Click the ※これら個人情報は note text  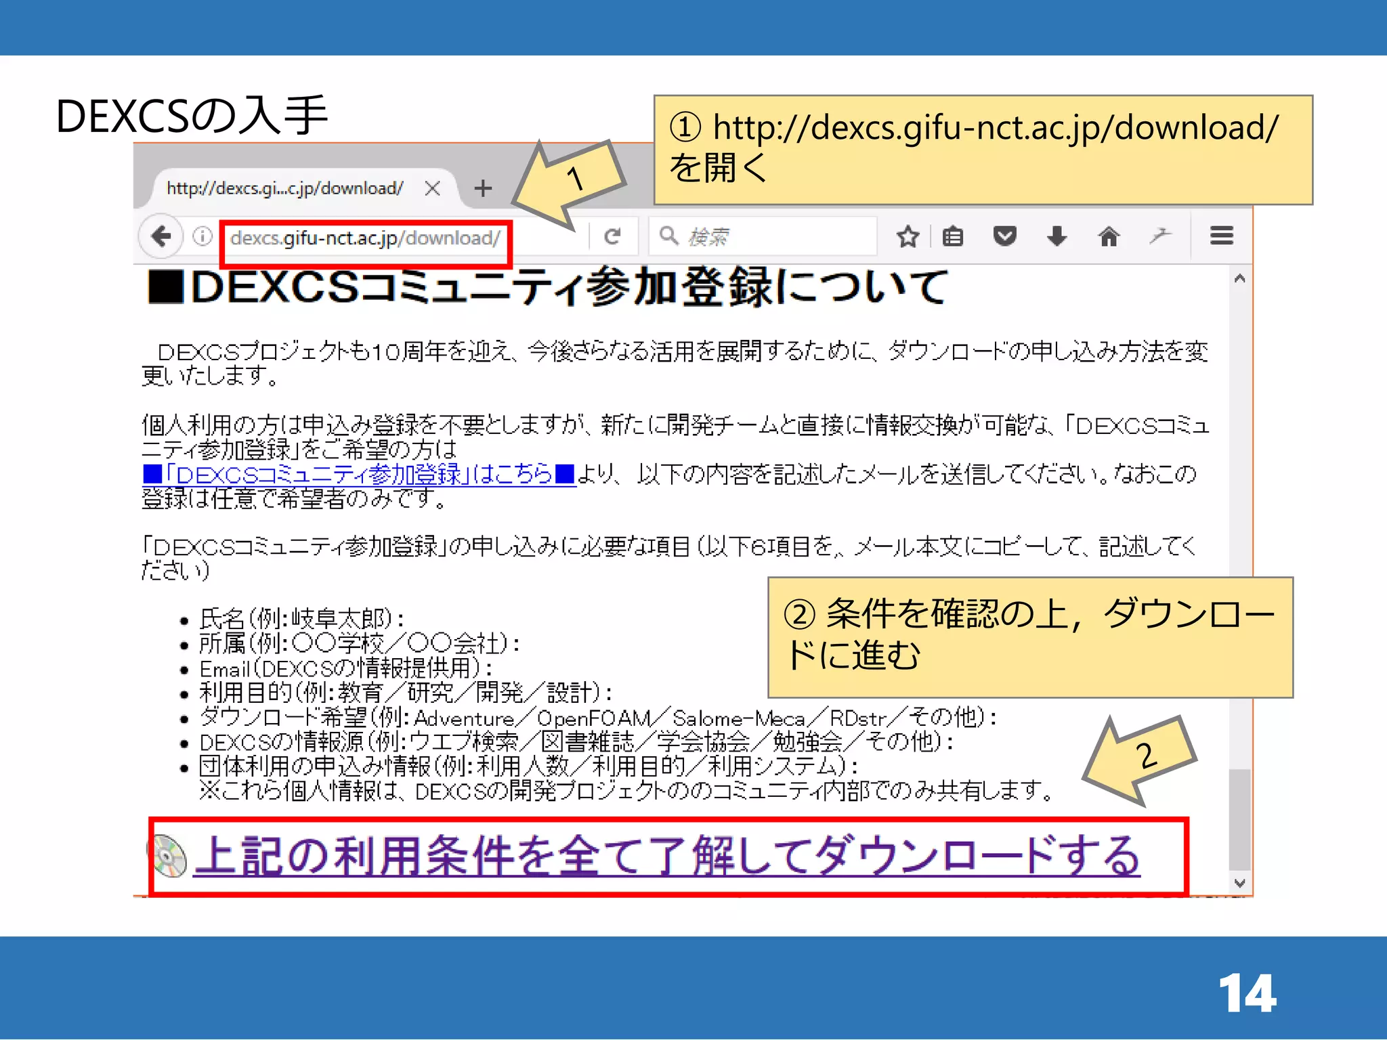pos(626,791)
